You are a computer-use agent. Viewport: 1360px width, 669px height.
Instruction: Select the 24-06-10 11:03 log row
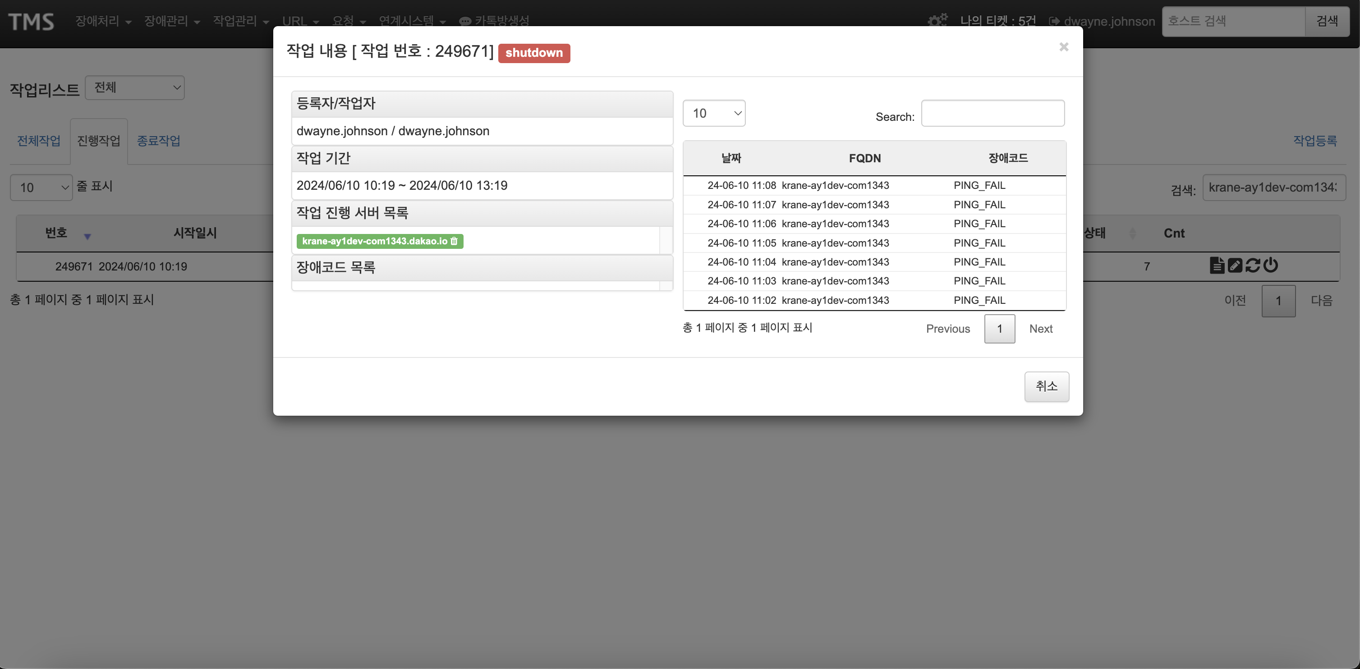click(x=874, y=281)
